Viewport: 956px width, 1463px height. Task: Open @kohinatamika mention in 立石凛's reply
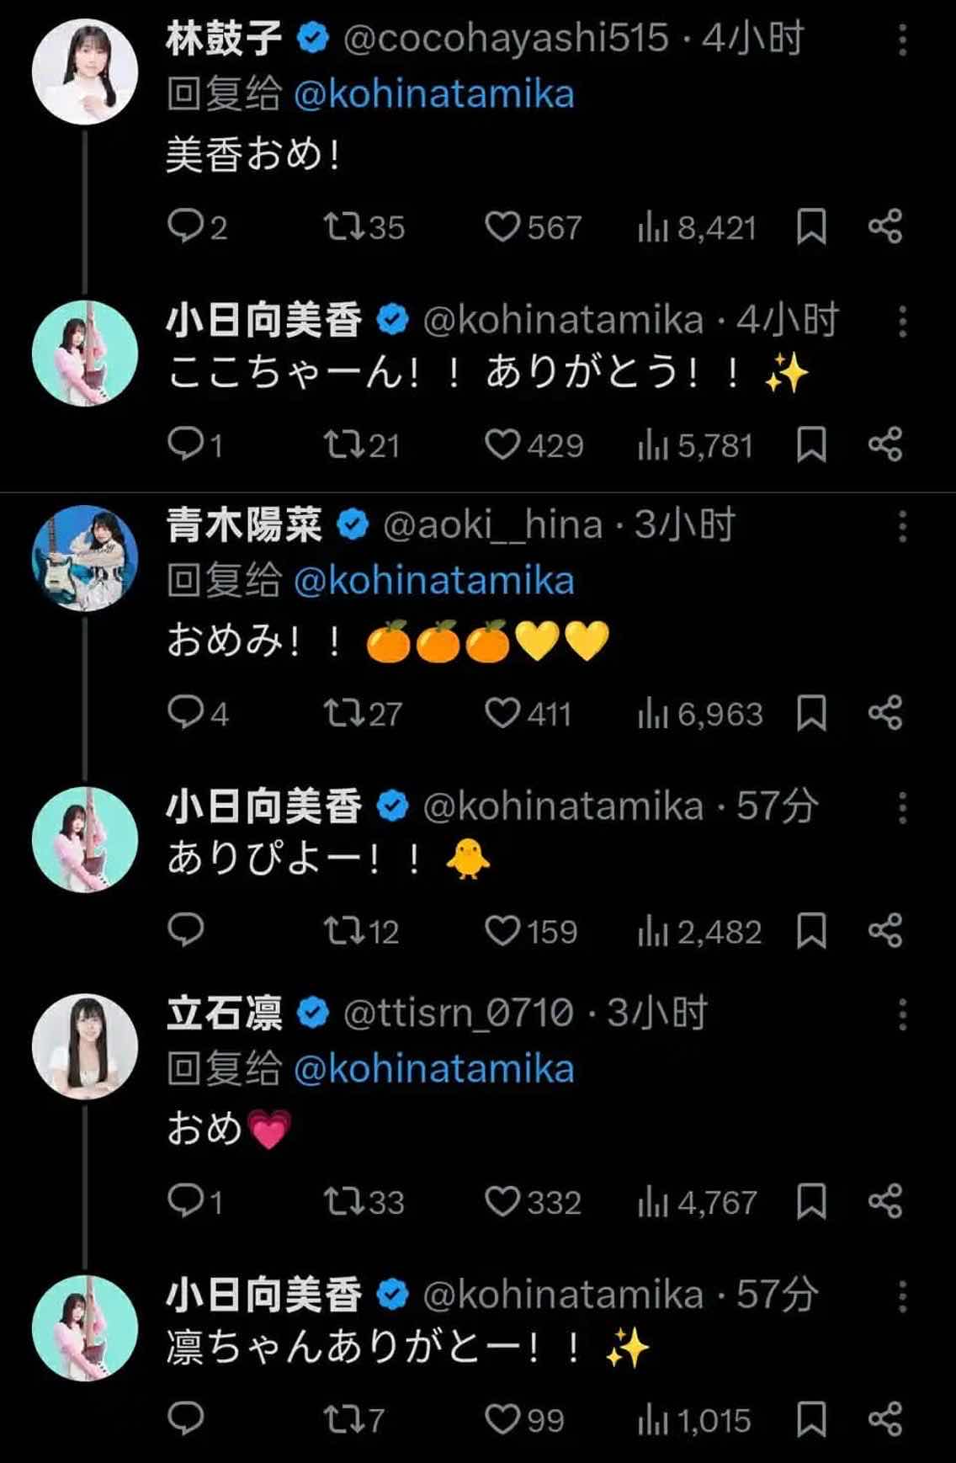coord(433,1069)
